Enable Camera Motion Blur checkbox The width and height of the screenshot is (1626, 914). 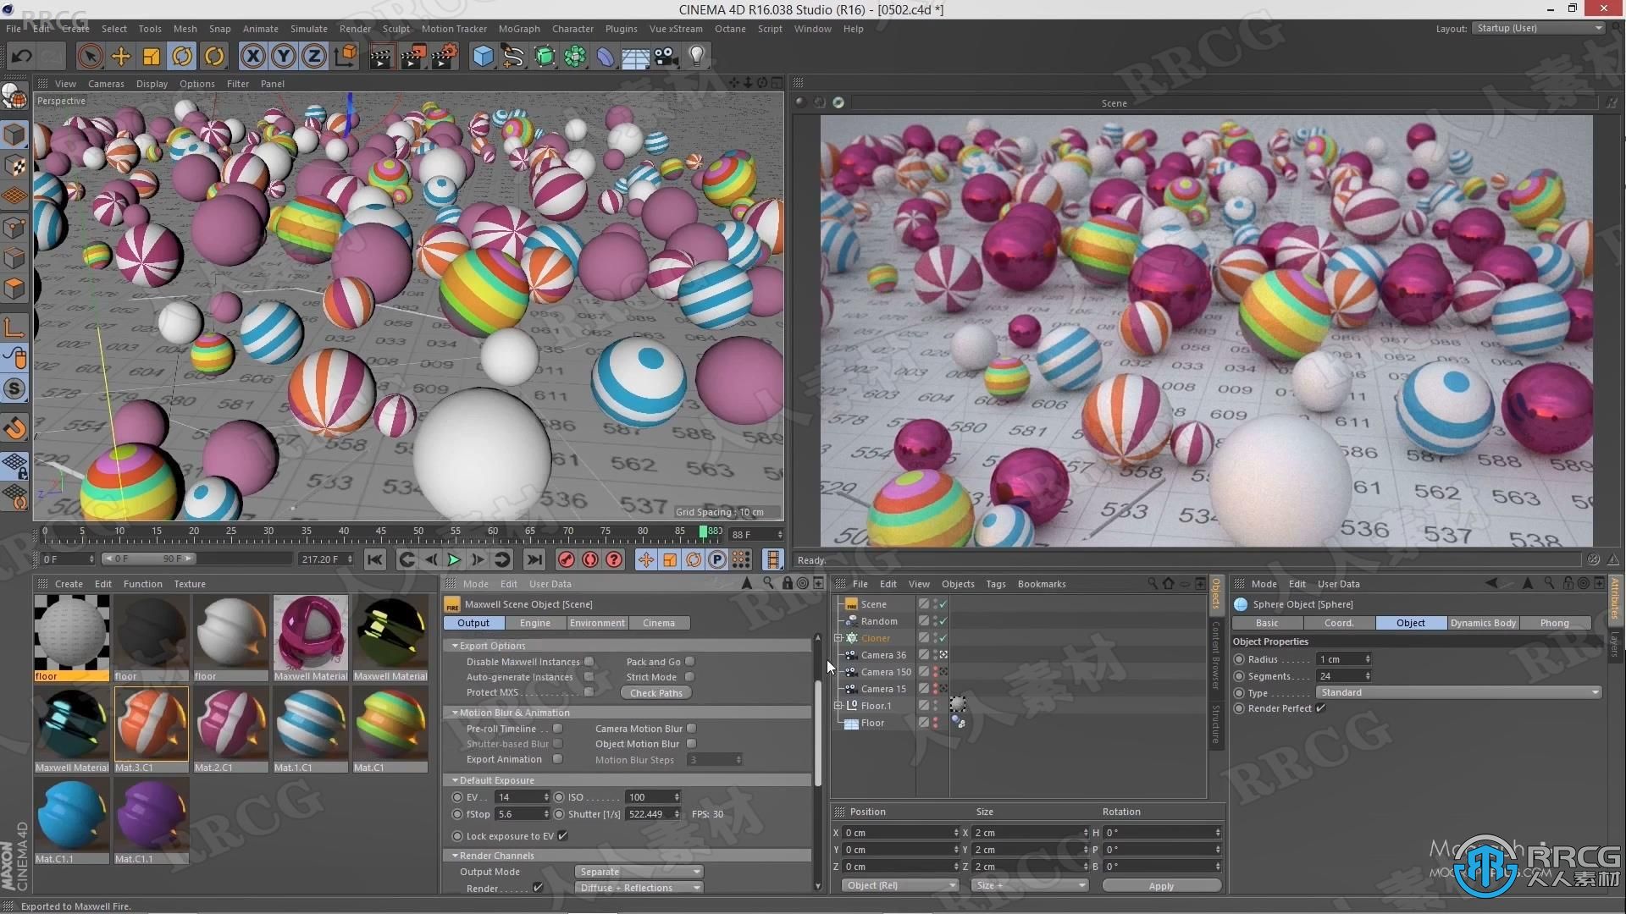point(692,729)
